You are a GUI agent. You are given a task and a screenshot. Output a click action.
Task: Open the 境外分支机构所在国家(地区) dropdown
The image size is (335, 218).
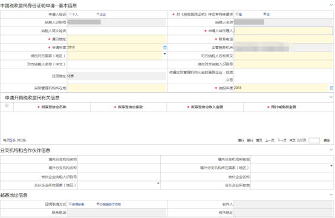pos(331,166)
